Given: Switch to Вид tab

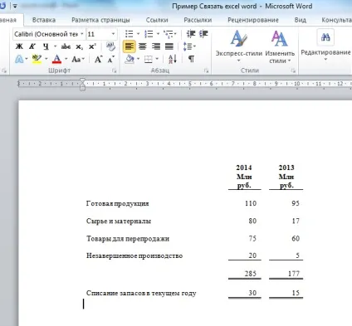Looking at the screenshot, I should pos(301,20).
